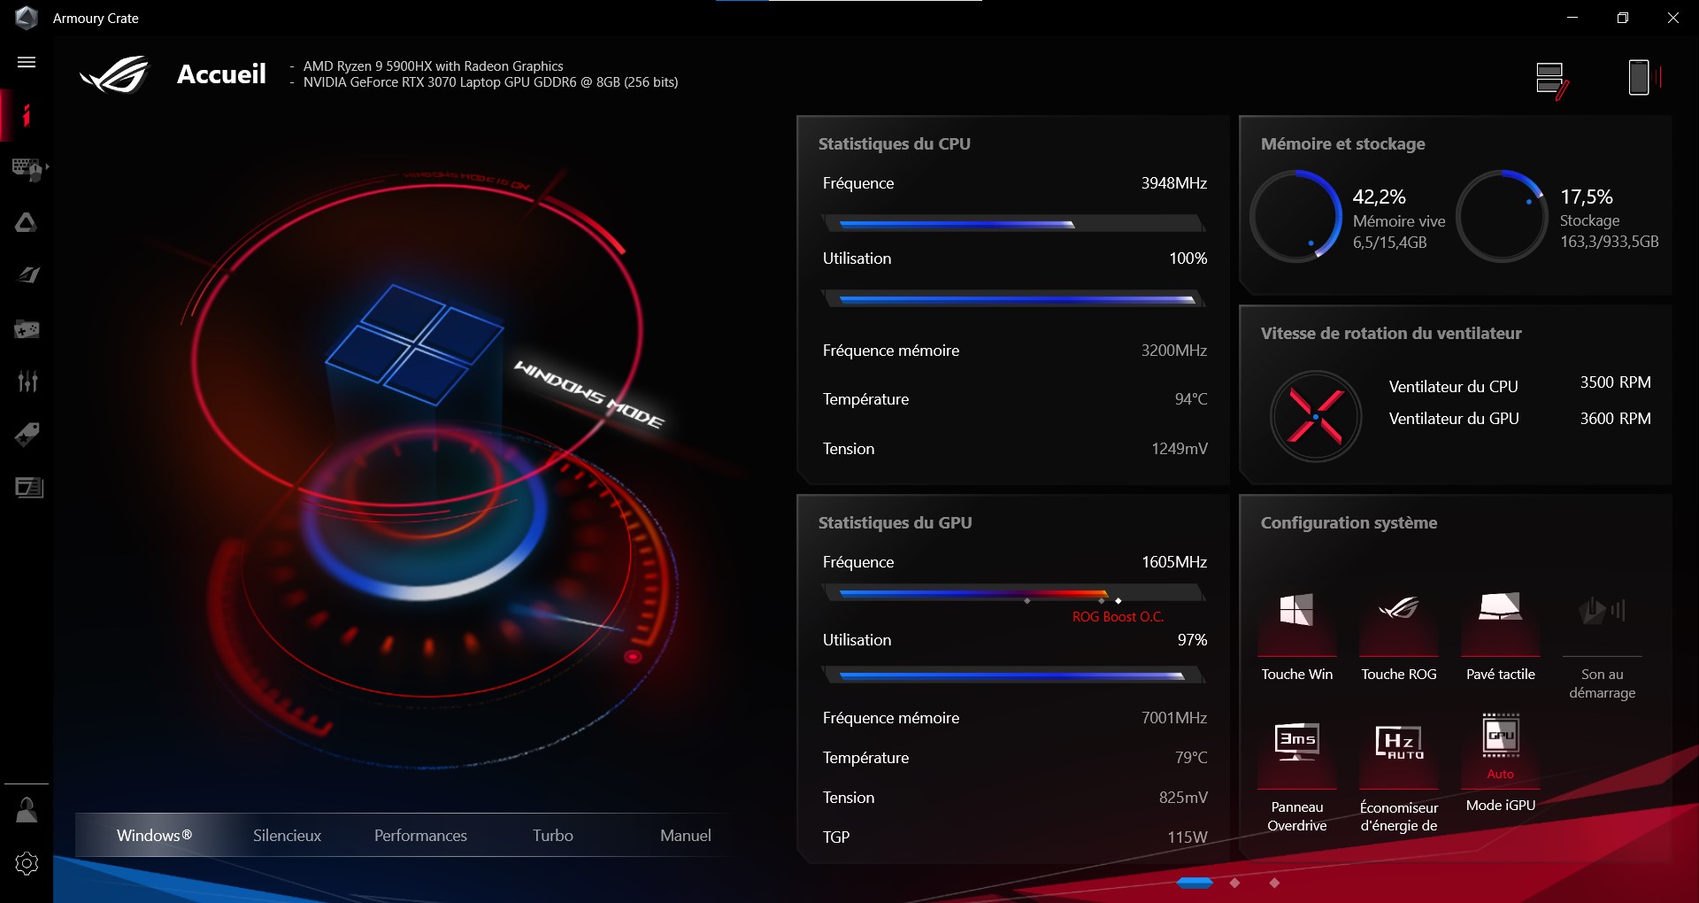The height and width of the screenshot is (903, 1699).
Task: Go to second dashboard page dot
Action: (1234, 883)
